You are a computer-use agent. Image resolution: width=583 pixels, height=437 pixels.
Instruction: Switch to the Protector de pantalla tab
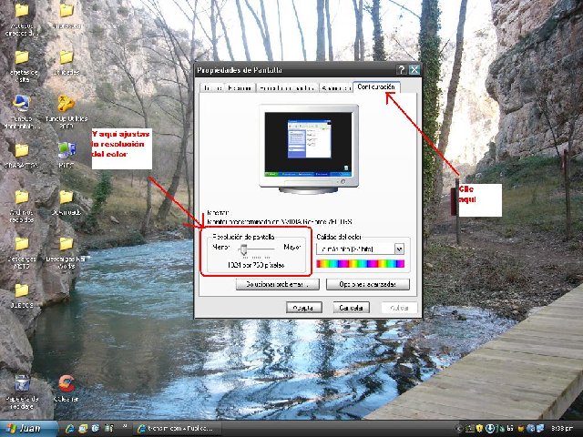pyautogui.click(x=287, y=88)
